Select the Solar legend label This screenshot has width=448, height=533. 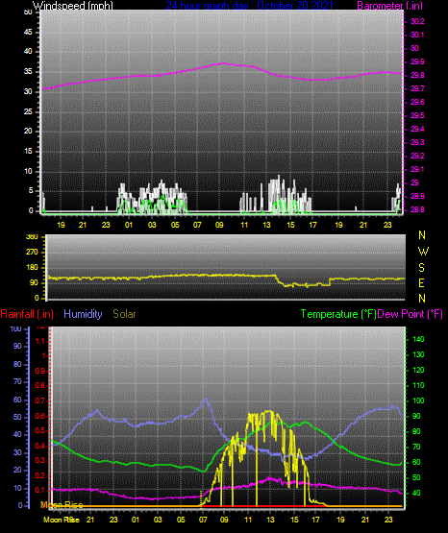coord(124,314)
